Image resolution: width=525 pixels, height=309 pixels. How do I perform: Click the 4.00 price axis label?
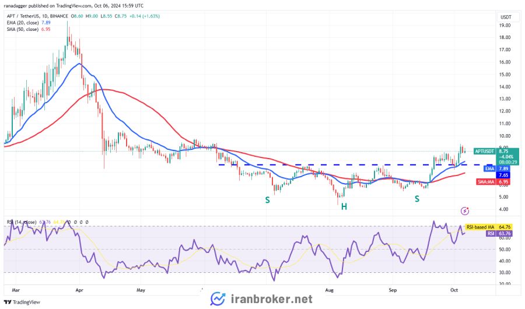click(503, 209)
